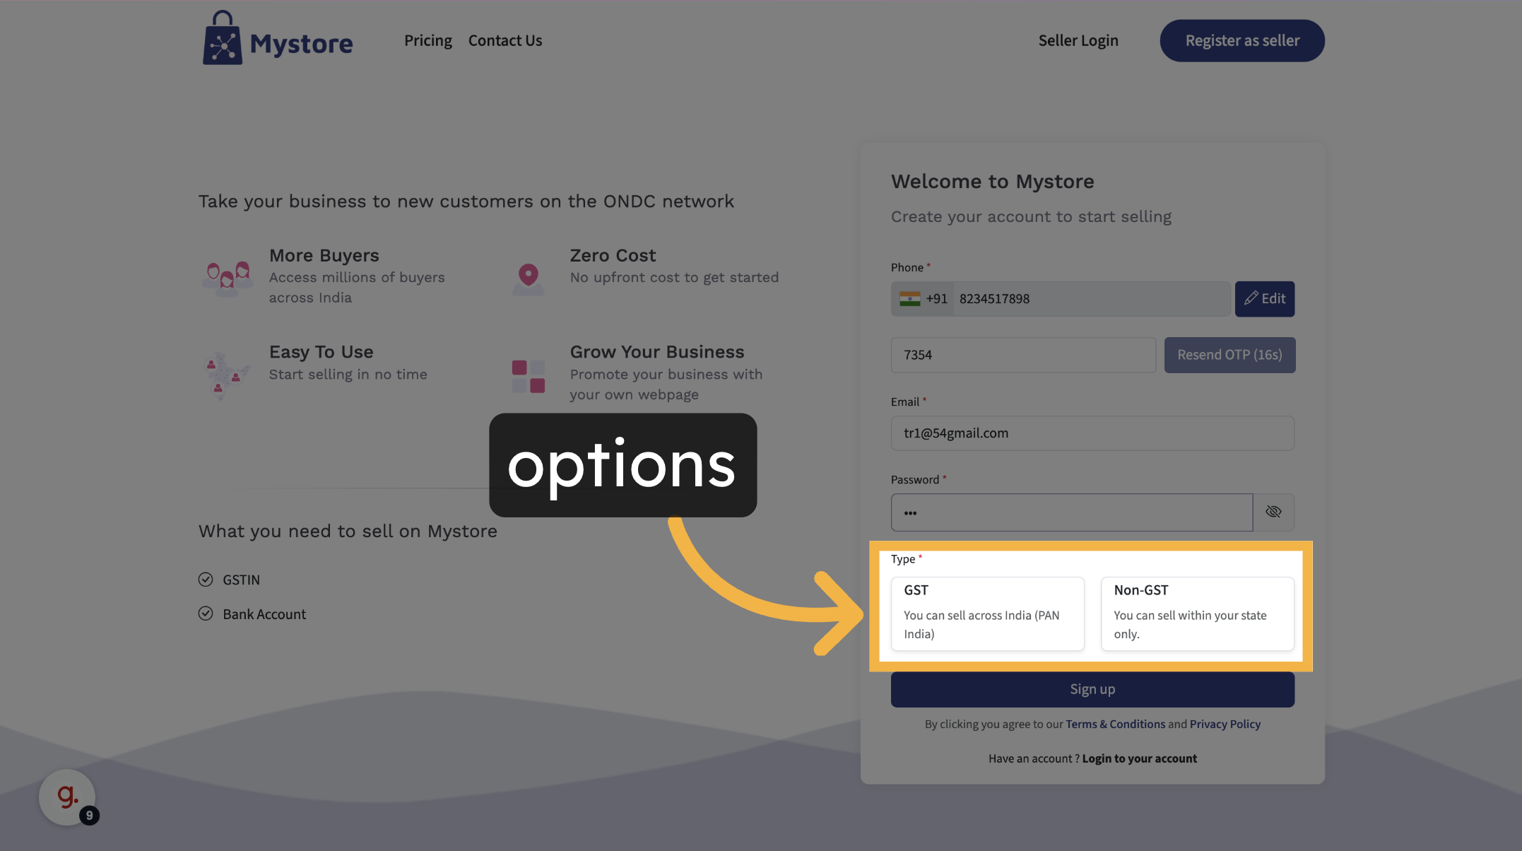Open the Terms & Conditions link

point(1115,724)
